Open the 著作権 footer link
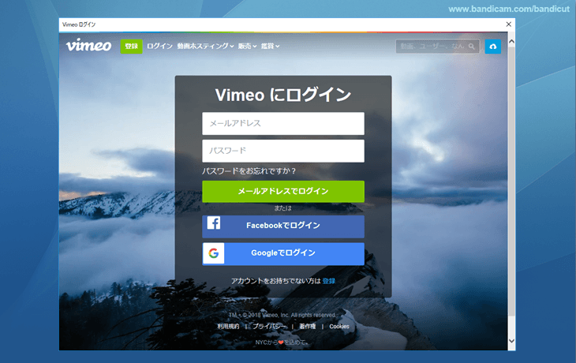 pyautogui.click(x=308, y=326)
